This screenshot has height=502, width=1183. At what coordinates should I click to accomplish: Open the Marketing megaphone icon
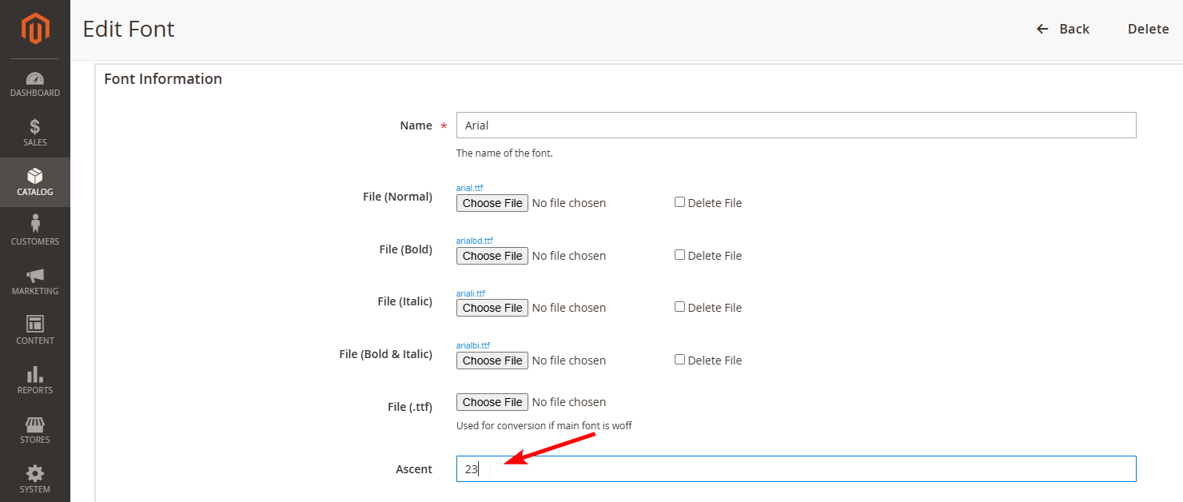[x=35, y=276]
